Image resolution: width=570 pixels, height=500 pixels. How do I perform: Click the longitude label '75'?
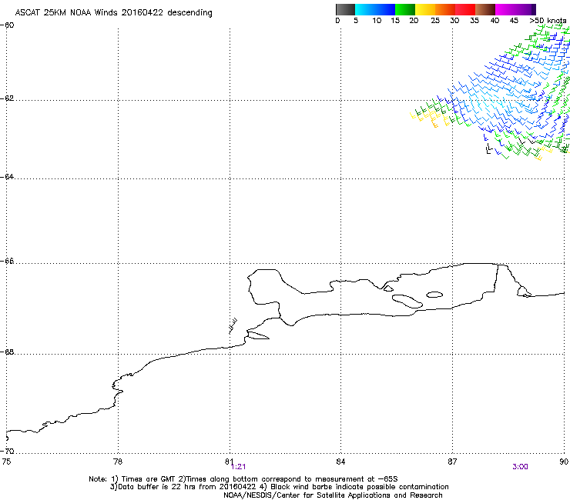[6, 462]
